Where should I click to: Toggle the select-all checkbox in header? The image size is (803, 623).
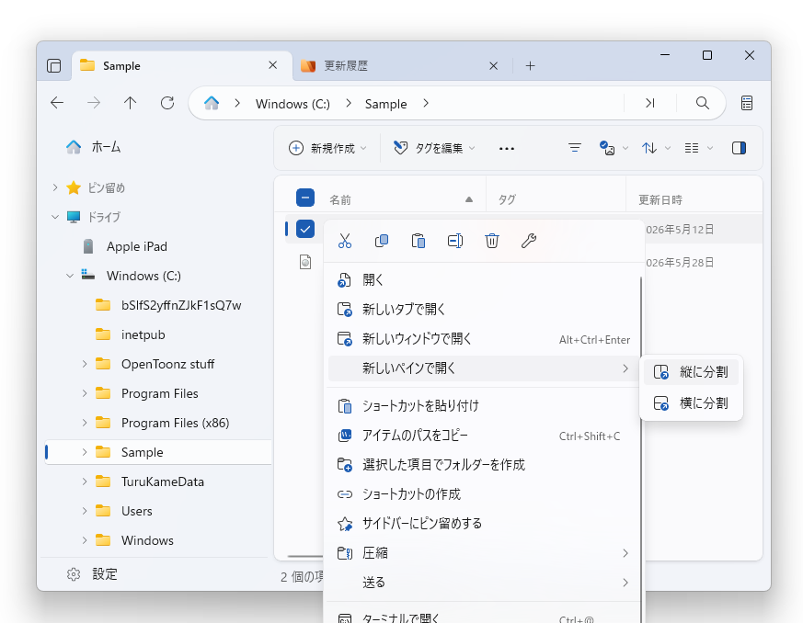pyautogui.click(x=305, y=198)
